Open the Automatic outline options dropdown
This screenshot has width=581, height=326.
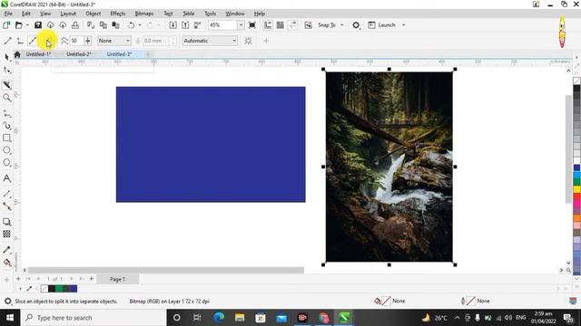(210, 41)
